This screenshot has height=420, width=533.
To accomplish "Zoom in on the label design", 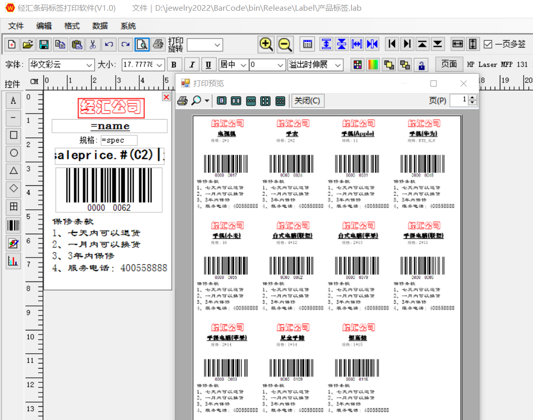I will coord(266,44).
